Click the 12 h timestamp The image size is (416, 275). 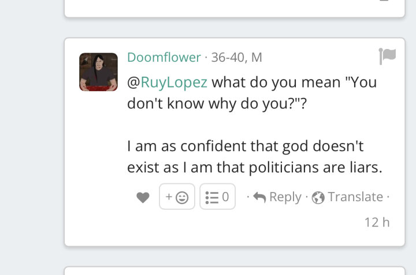377,223
